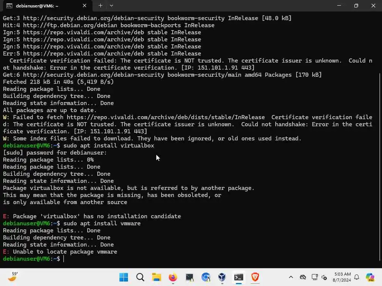The width and height of the screenshot is (382, 286).
Task: Click 'Reading package lists... 0%' line
Action: point(48,159)
